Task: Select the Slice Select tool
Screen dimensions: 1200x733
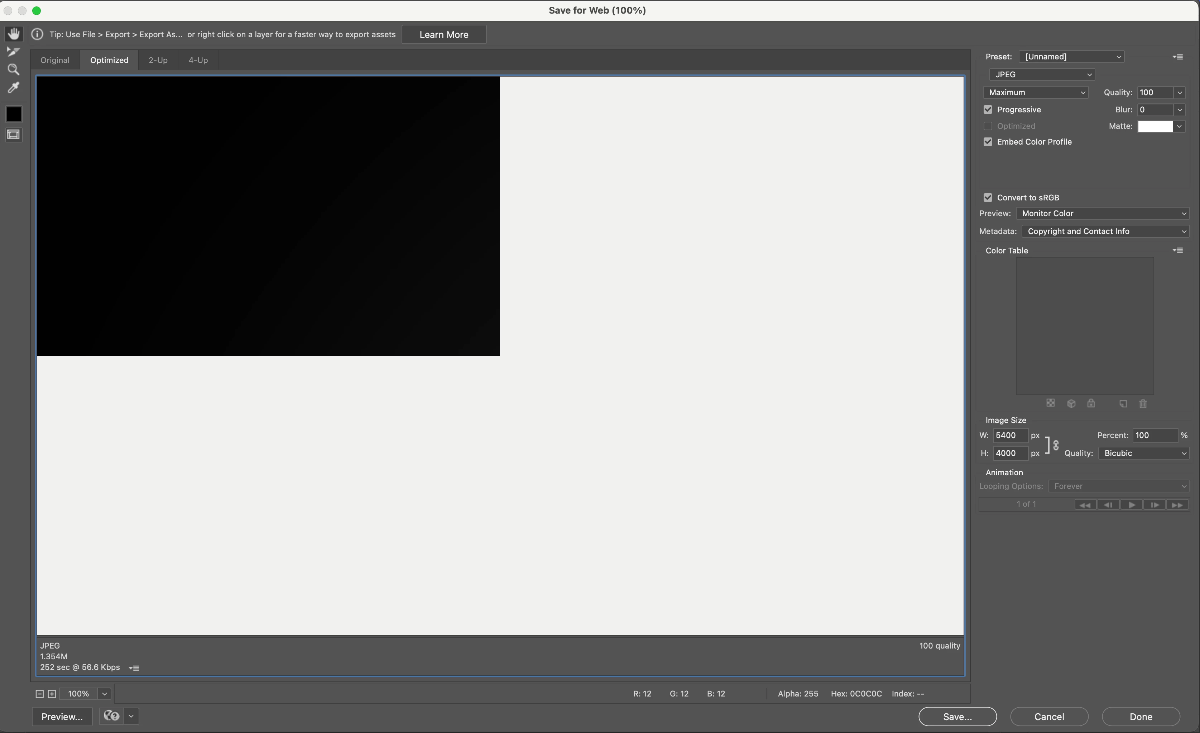Action: click(x=14, y=52)
